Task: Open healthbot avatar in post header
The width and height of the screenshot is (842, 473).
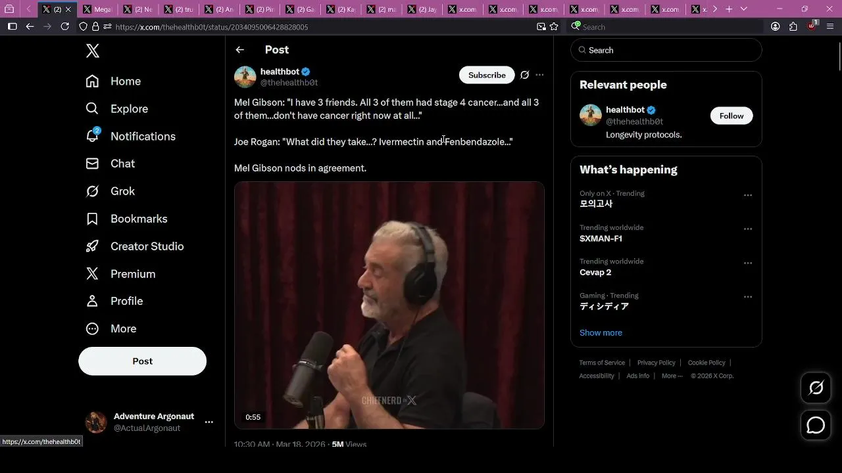Action: click(245, 77)
